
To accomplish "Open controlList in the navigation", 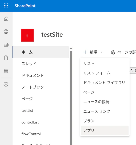I will pyautogui.click(x=30, y=122).
